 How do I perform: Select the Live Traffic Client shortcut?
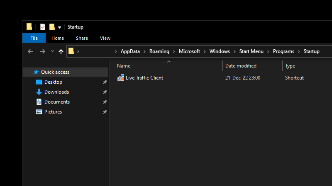coord(144,78)
